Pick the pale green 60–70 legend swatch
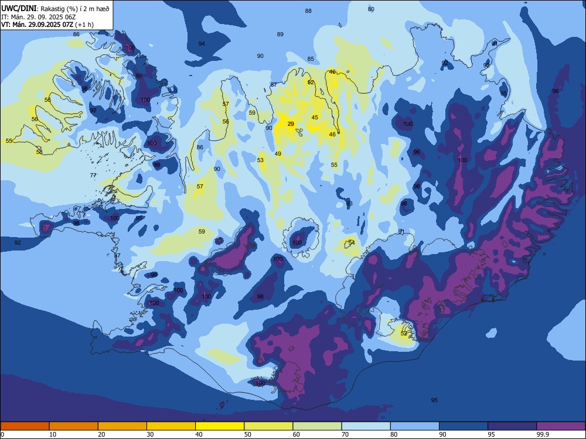Viewport: 586px width, 439px height. coord(317,426)
